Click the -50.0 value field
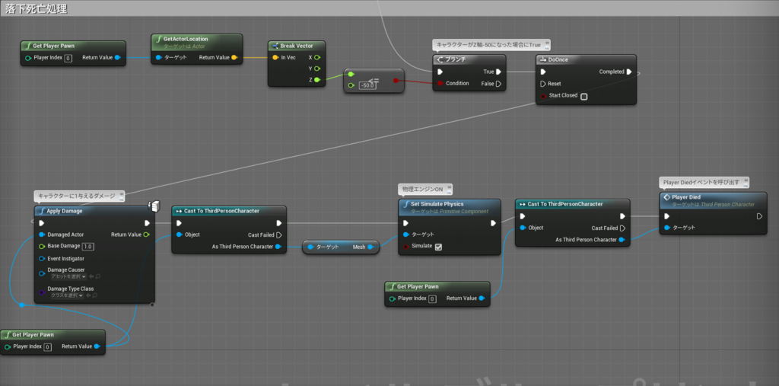This screenshot has height=386, width=779. coord(367,85)
